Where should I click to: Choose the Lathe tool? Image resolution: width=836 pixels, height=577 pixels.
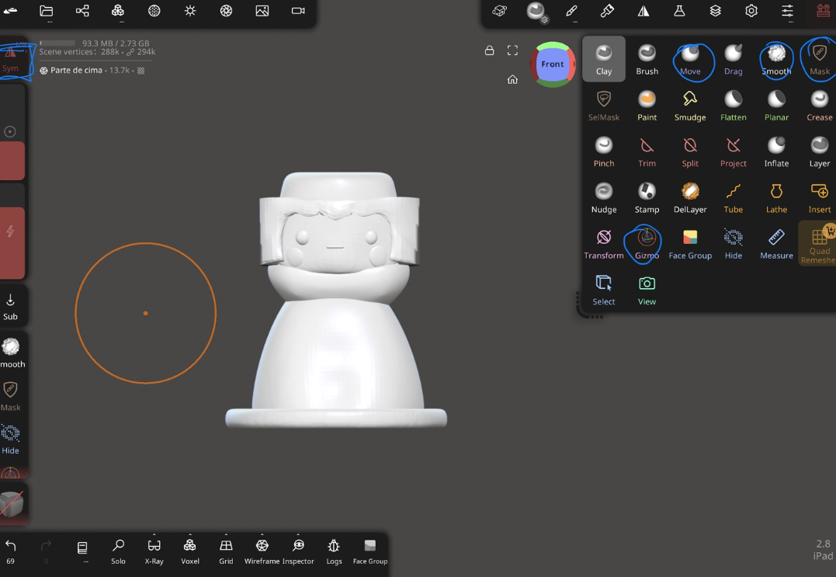click(776, 198)
